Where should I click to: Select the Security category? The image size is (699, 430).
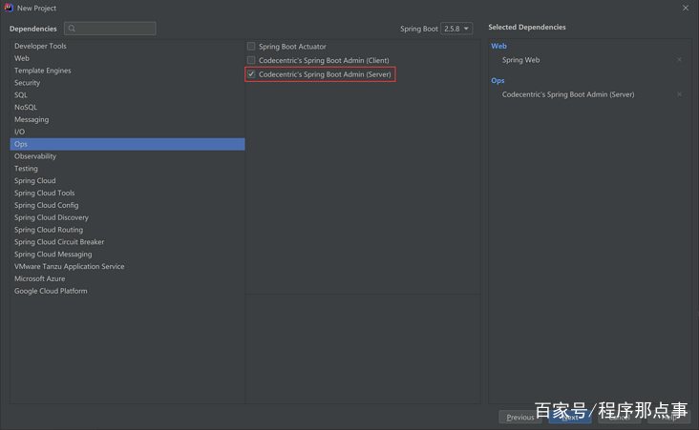pyautogui.click(x=128, y=83)
